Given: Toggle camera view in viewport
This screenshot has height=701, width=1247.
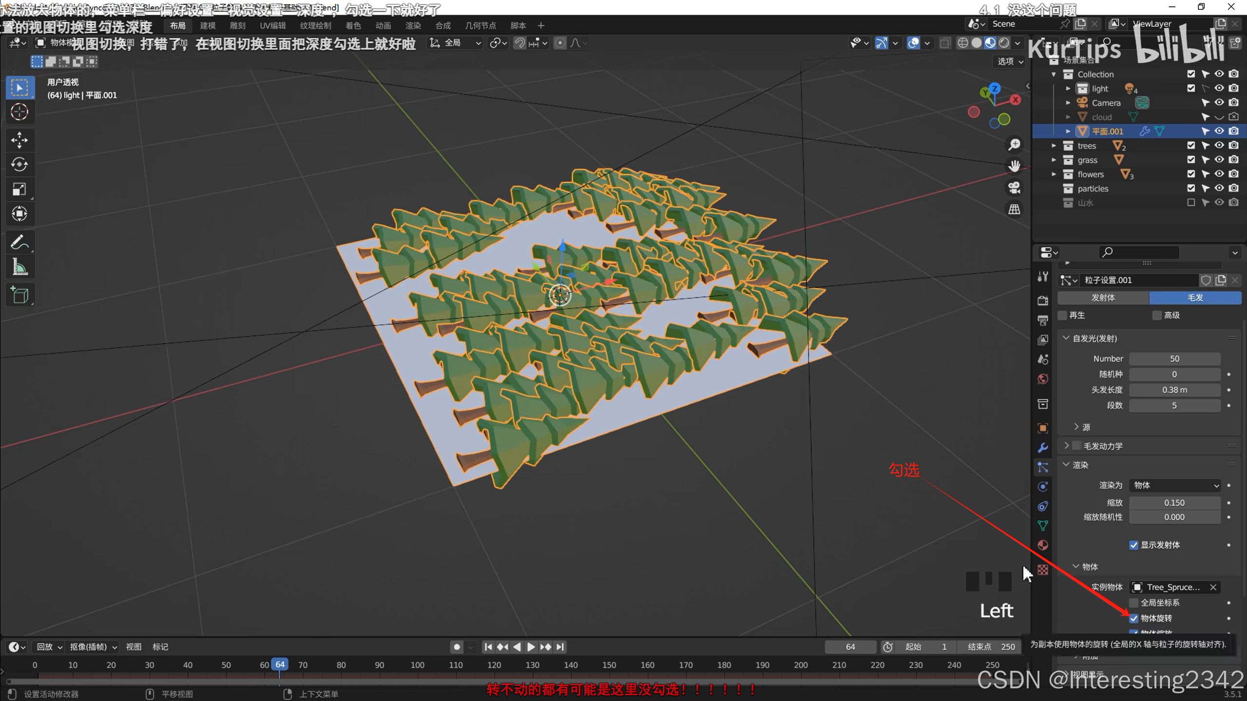Looking at the screenshot, I should coord(1014,188).
